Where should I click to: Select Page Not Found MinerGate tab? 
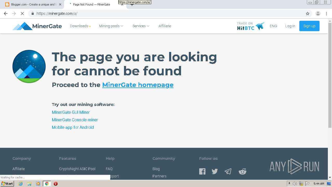click(x=92, y=4)
